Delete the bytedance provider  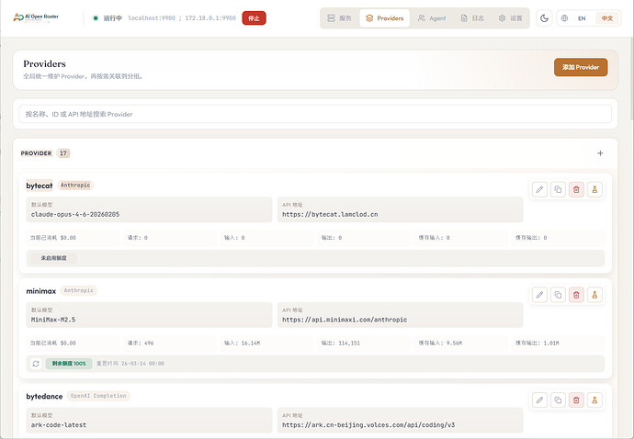[x=576, y=400]
